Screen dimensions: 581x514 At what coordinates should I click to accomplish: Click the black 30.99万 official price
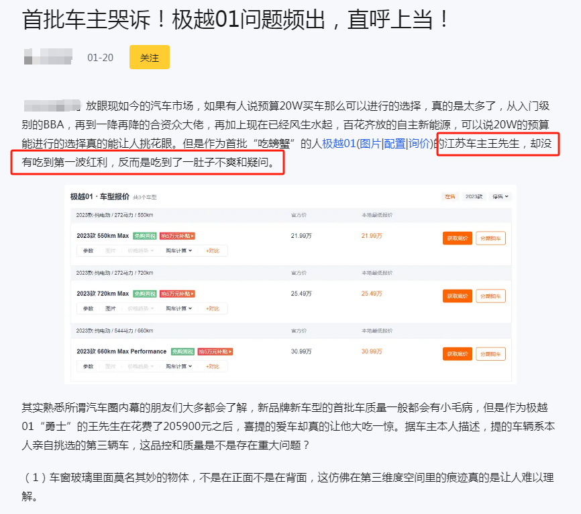click(x=301, y=352)
